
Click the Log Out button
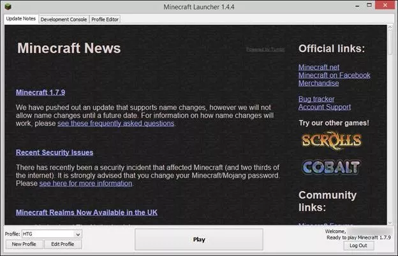coord(358,245)
